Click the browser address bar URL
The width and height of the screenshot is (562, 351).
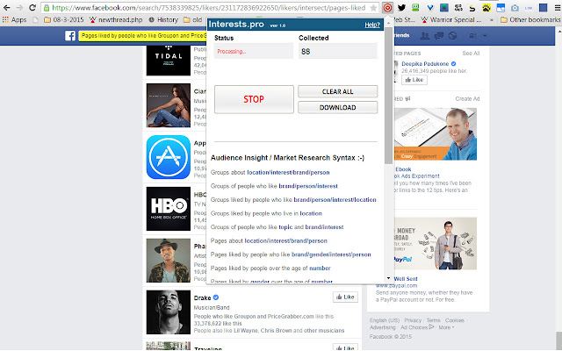[209, 8]
